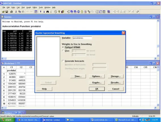Close the Double Exponential Smoothing dialog
The image size is (161, 122).
123,33
